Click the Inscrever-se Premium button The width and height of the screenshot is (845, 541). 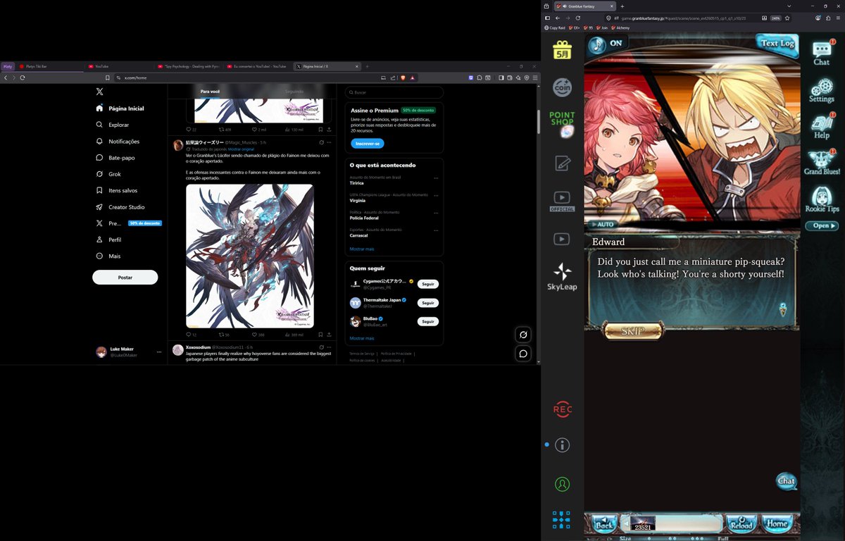368,144
